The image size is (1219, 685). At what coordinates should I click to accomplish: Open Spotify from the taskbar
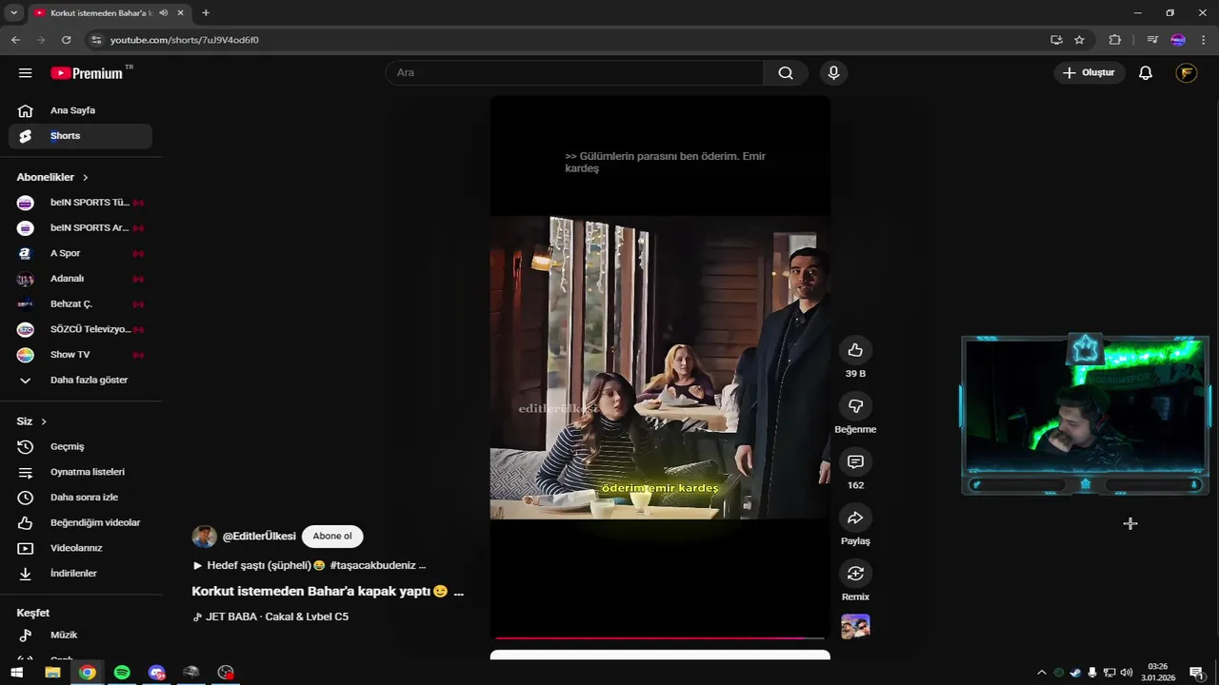pos(122,673)
